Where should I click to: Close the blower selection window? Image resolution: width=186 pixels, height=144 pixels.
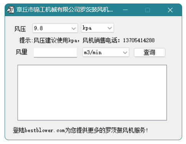pos(170,10)
